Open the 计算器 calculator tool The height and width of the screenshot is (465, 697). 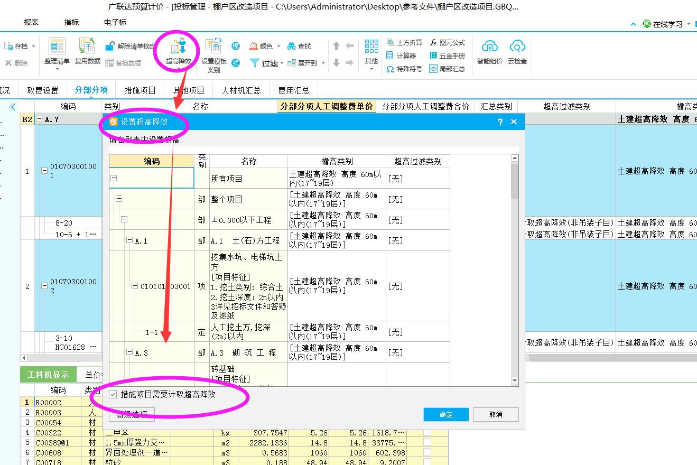click(x=401, y=55)
